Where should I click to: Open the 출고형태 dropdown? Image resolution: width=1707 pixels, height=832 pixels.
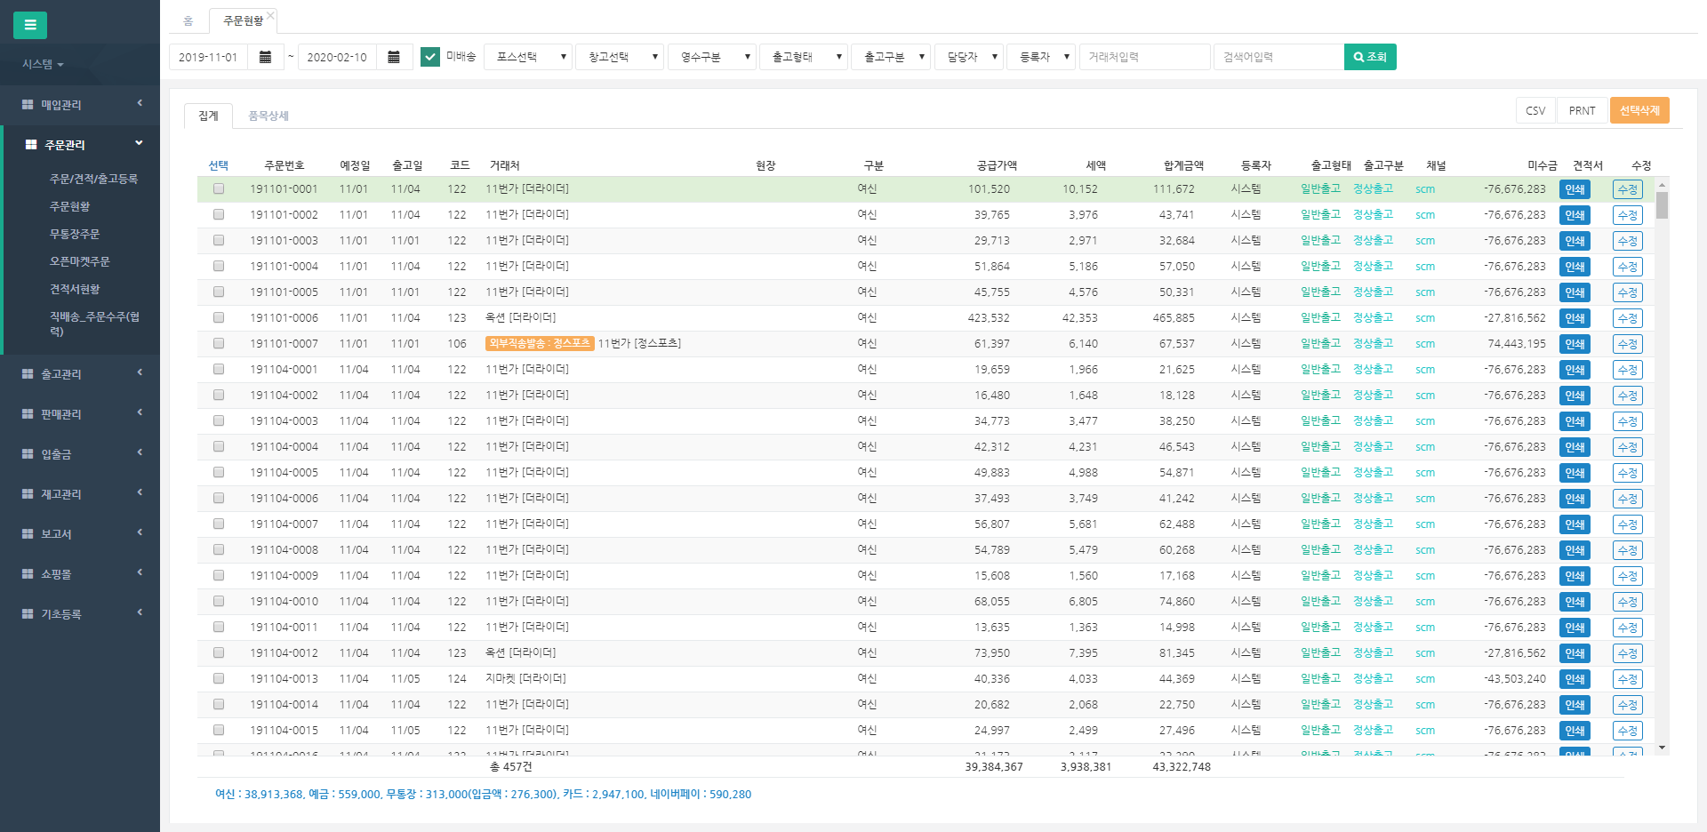point(804,57)
